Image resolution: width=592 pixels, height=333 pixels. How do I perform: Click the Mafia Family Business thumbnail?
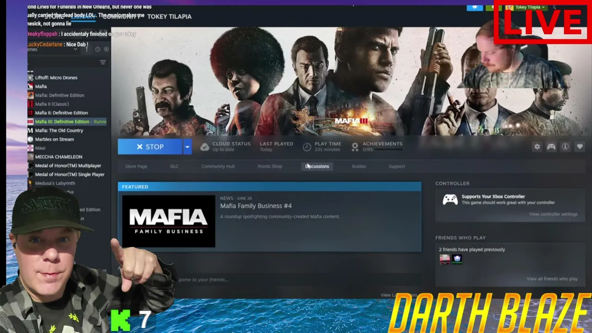(x=168, y=222)
